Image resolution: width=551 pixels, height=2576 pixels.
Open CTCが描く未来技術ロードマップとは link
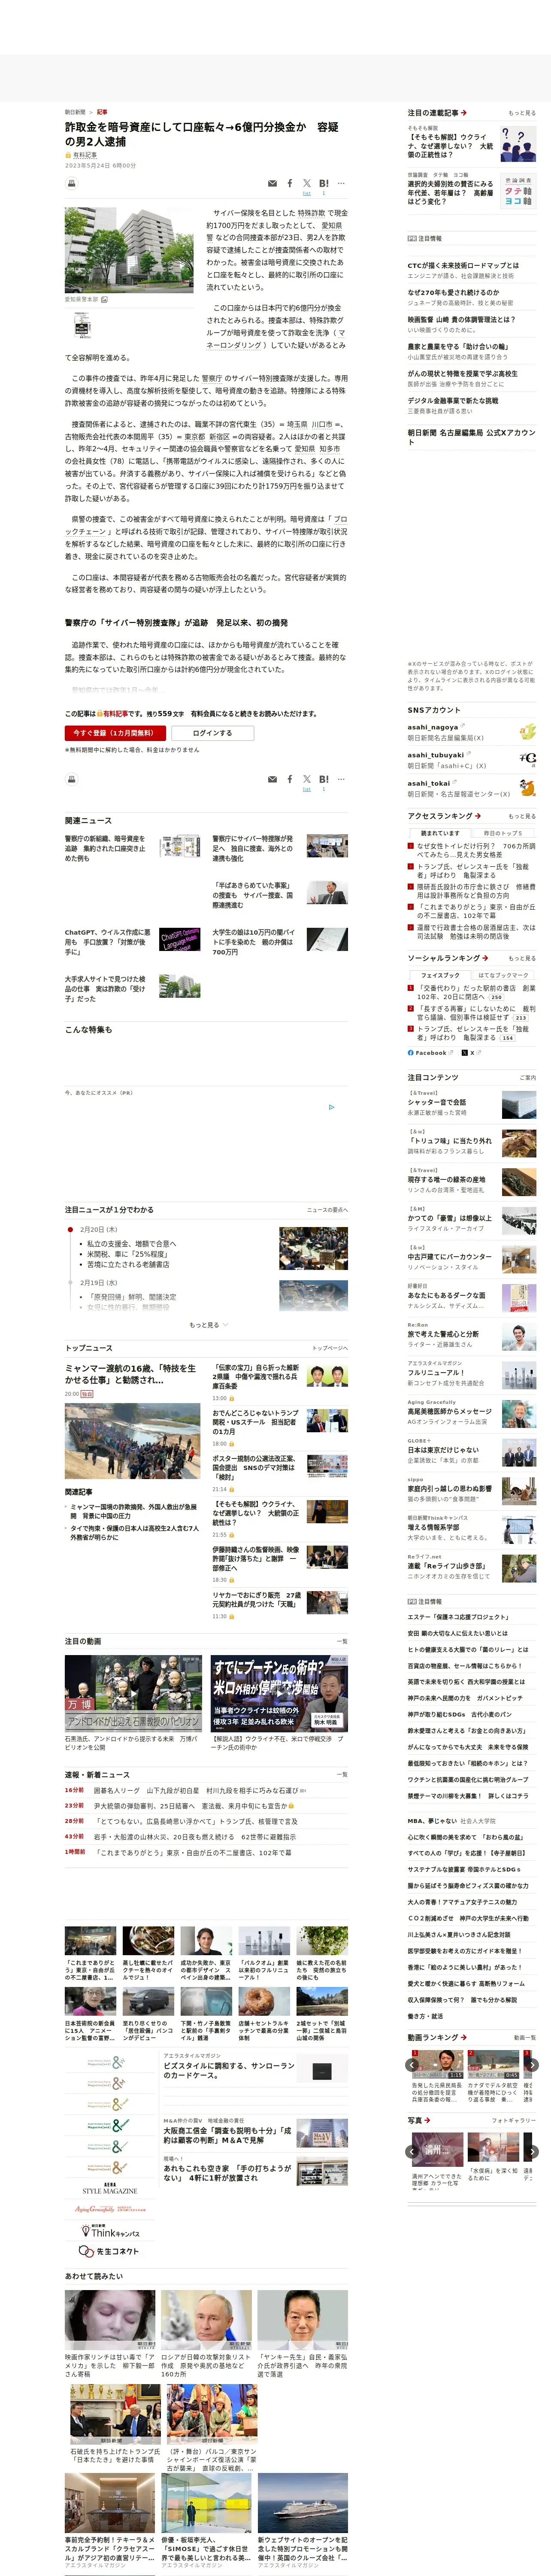tap(463, 266)
